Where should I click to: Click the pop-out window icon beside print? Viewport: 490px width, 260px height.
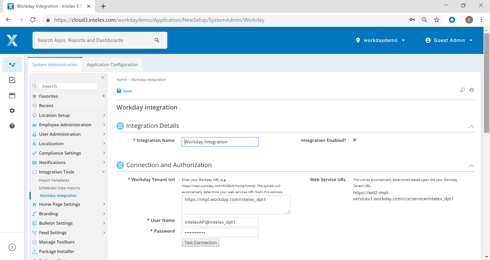click(x=462, y=90)
